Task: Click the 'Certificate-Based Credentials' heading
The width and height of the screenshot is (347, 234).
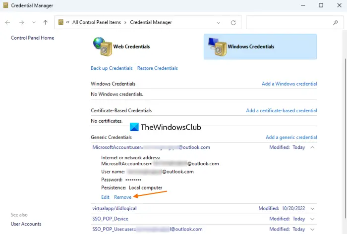Action: coord(121,111)
